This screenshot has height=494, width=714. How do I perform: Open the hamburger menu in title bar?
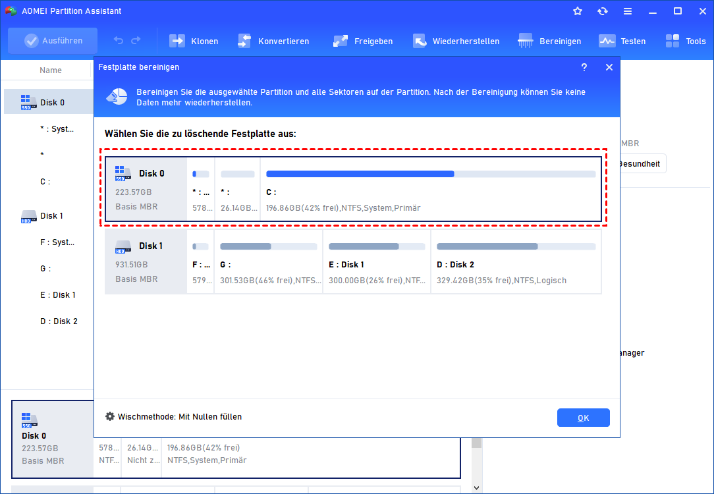(x=628, y=11)
